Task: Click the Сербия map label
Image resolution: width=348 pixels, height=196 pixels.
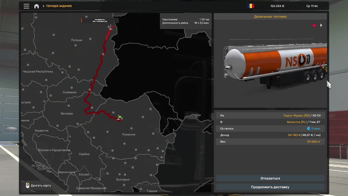Action: click(x=84, y=154)
